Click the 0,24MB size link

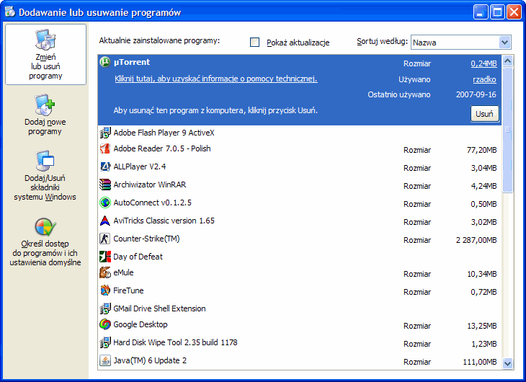483,63
